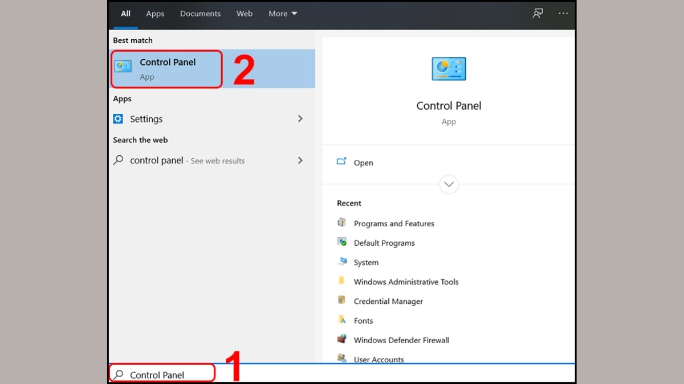Click the Programs and Features icon
Viewport: 684px width, 384px height.
[x=341, y=222]
